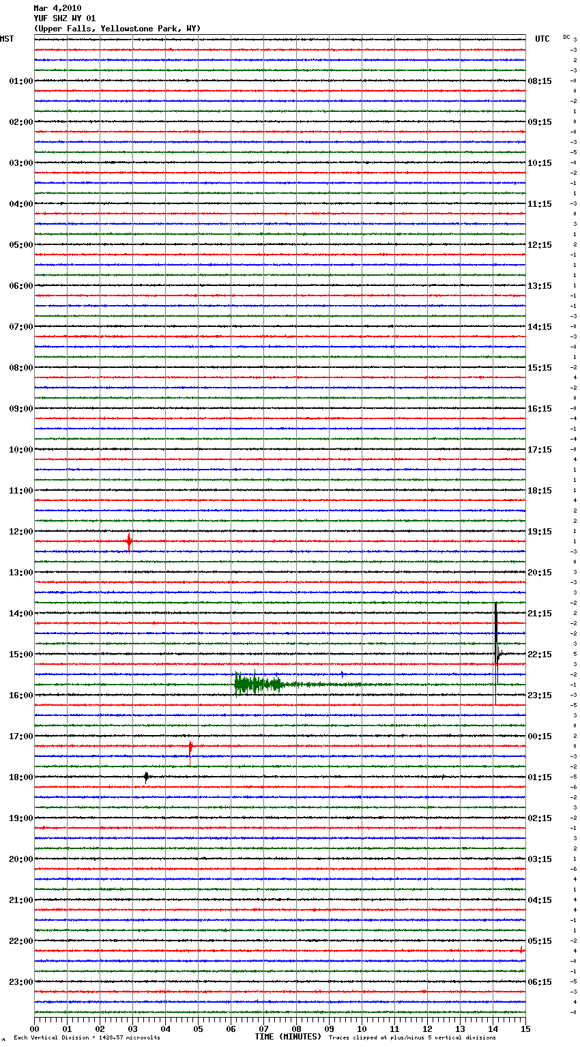Click the '00' tick label on bottom minute axis
Viewport: 580px width, 1047px height.
tap(34, 1029)
